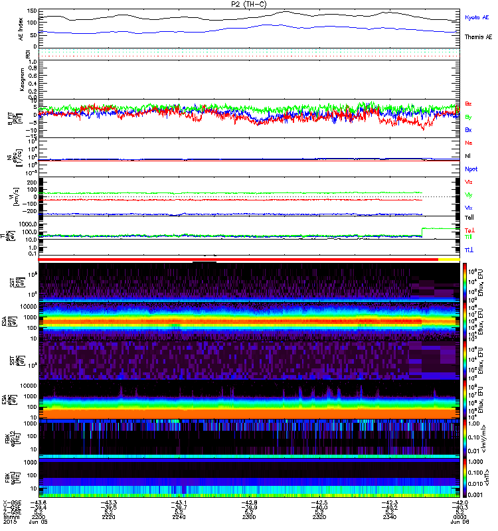Screen dimensions: 498x531
Task: Select the green Till legend label
Action: [468, 237]
